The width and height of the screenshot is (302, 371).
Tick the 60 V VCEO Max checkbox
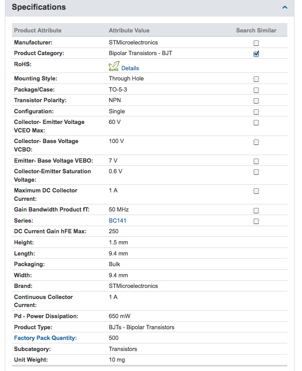tap(256, 123)
